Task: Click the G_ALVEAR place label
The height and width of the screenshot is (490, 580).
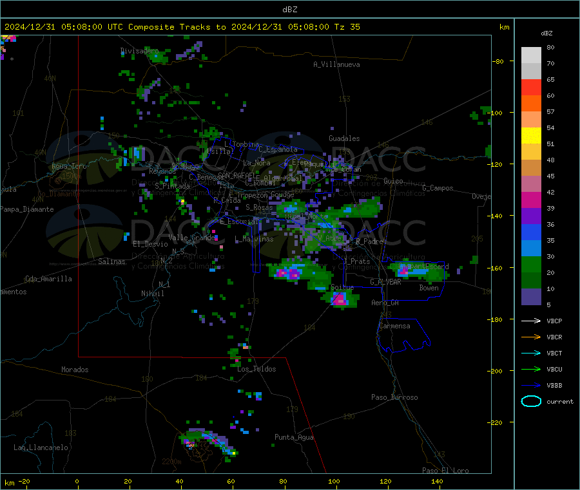Action: pyautogui.click(x=385, y=282)
